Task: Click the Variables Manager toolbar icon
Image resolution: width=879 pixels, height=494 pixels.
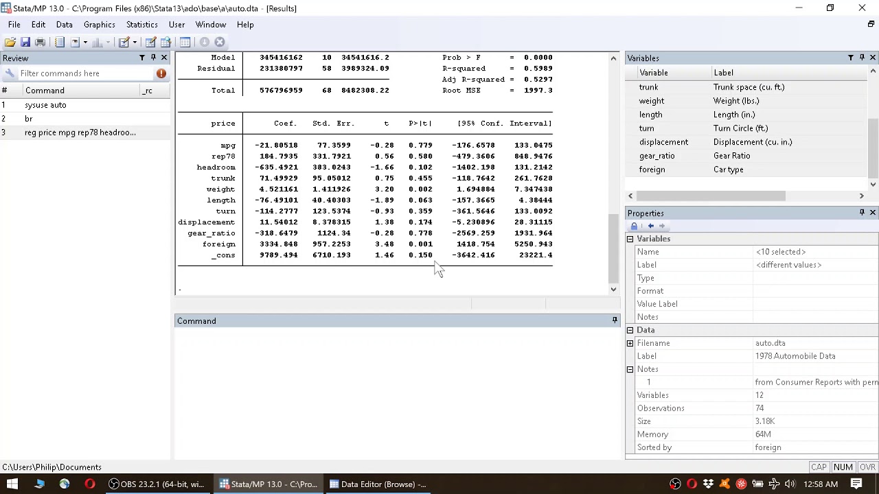Action: point(185,42)
